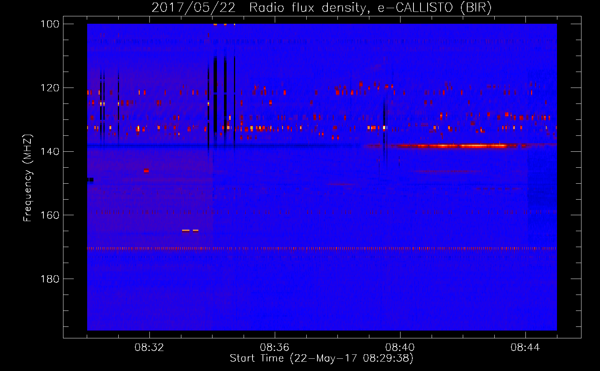The height and width of the screenshot is (371, 600).
Task: Click the 08:36 time tick label
Action: (x=275, y=348)
